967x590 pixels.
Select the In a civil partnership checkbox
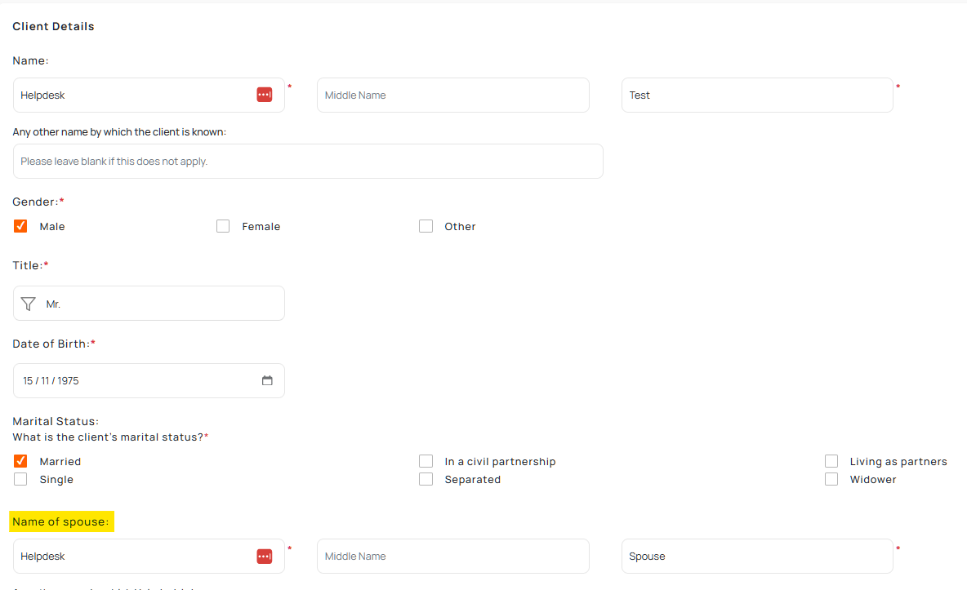pyautogui.click(x=426, y=461)
